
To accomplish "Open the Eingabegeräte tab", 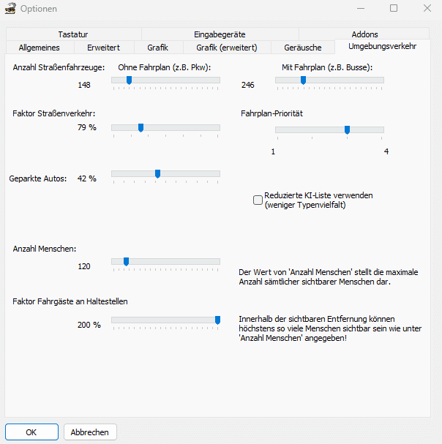I will point(220,34).
